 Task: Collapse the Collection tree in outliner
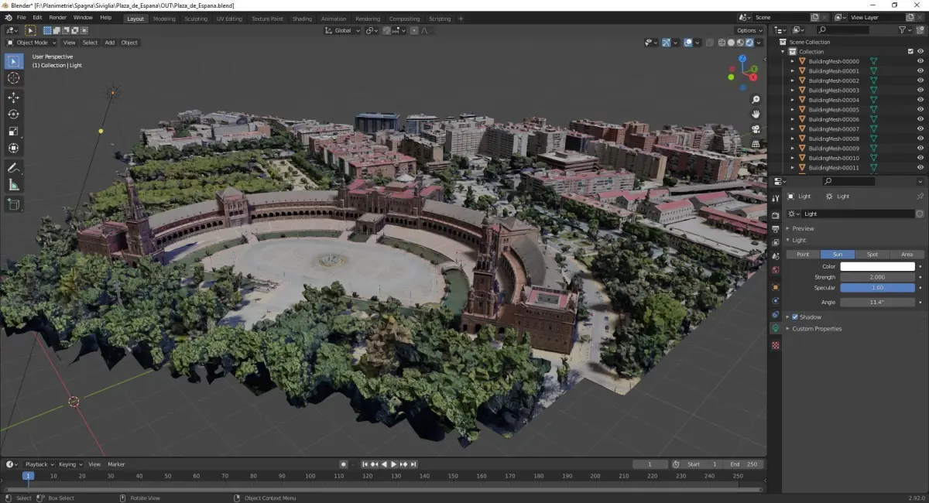pyautogui.click(x=783, y=52)
